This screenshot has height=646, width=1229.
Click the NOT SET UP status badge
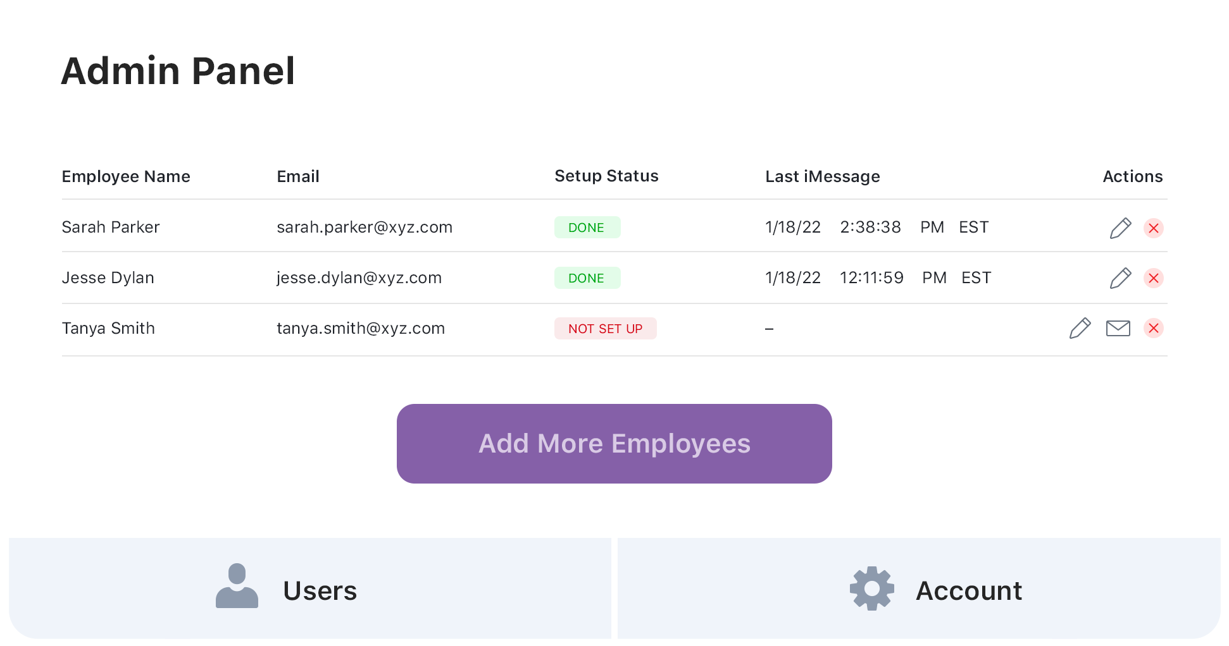click(x=605, y=329)
